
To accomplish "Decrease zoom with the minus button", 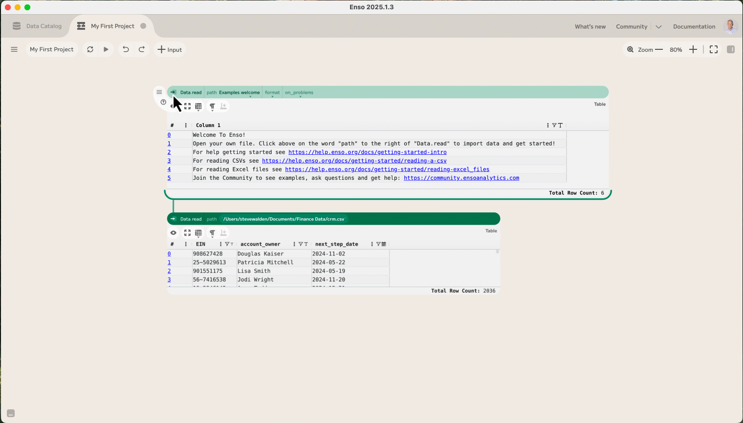I will [x=659, y=49].
